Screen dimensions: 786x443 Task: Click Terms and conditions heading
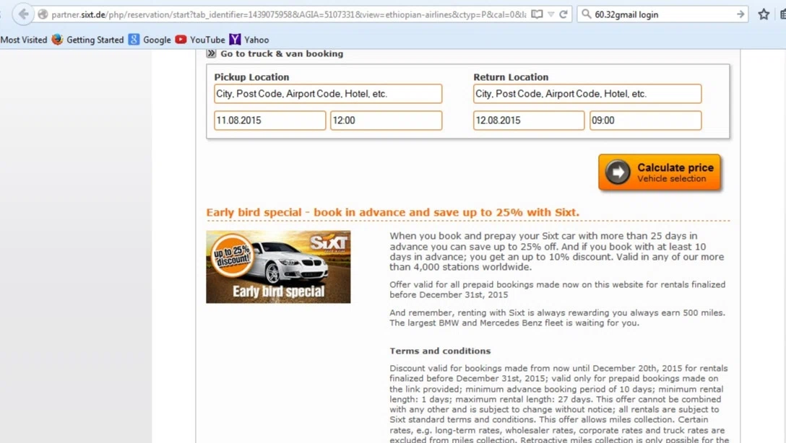tap(440, 351)
